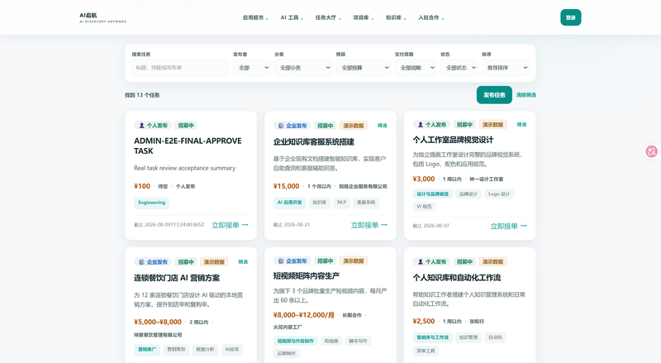Open the 连锁餐饮门店 AI 营销方案 task title

point(177,278)
